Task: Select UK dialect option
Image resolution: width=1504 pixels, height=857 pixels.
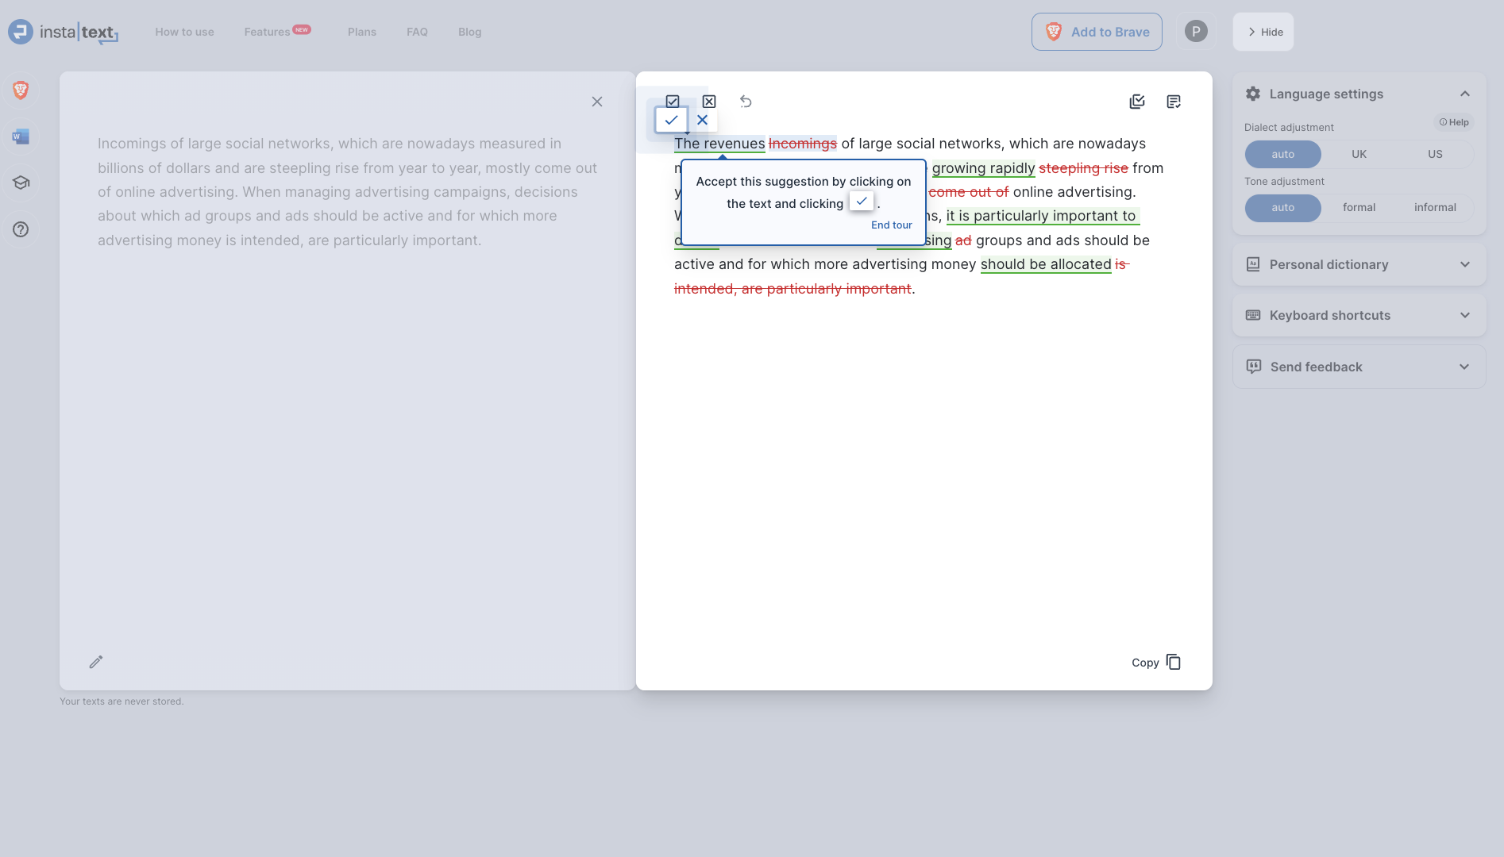Action: tap(1359, 154)
